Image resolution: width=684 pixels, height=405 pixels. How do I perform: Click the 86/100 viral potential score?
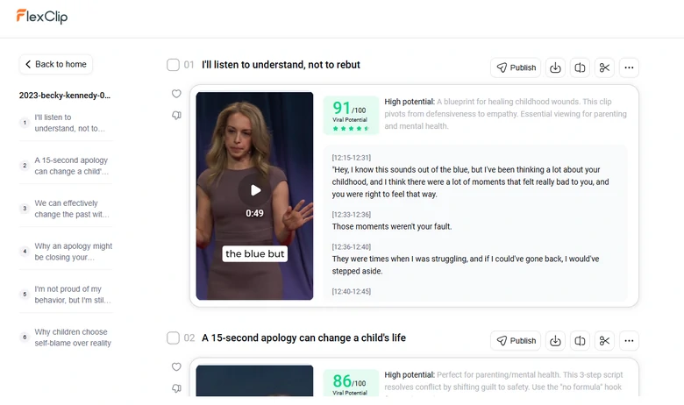(x=351, y=383)
